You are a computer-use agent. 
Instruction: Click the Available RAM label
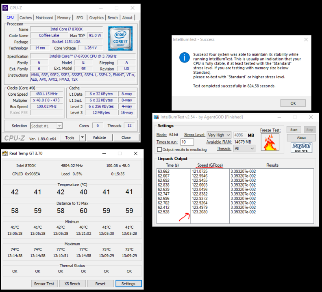pyautogui.click(x=219, y=142)
